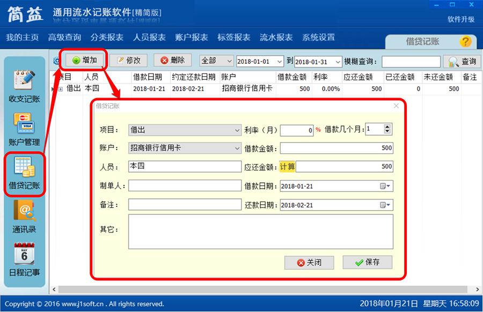Click the 保存 save button
483x312 pixels.
point(367,262)
